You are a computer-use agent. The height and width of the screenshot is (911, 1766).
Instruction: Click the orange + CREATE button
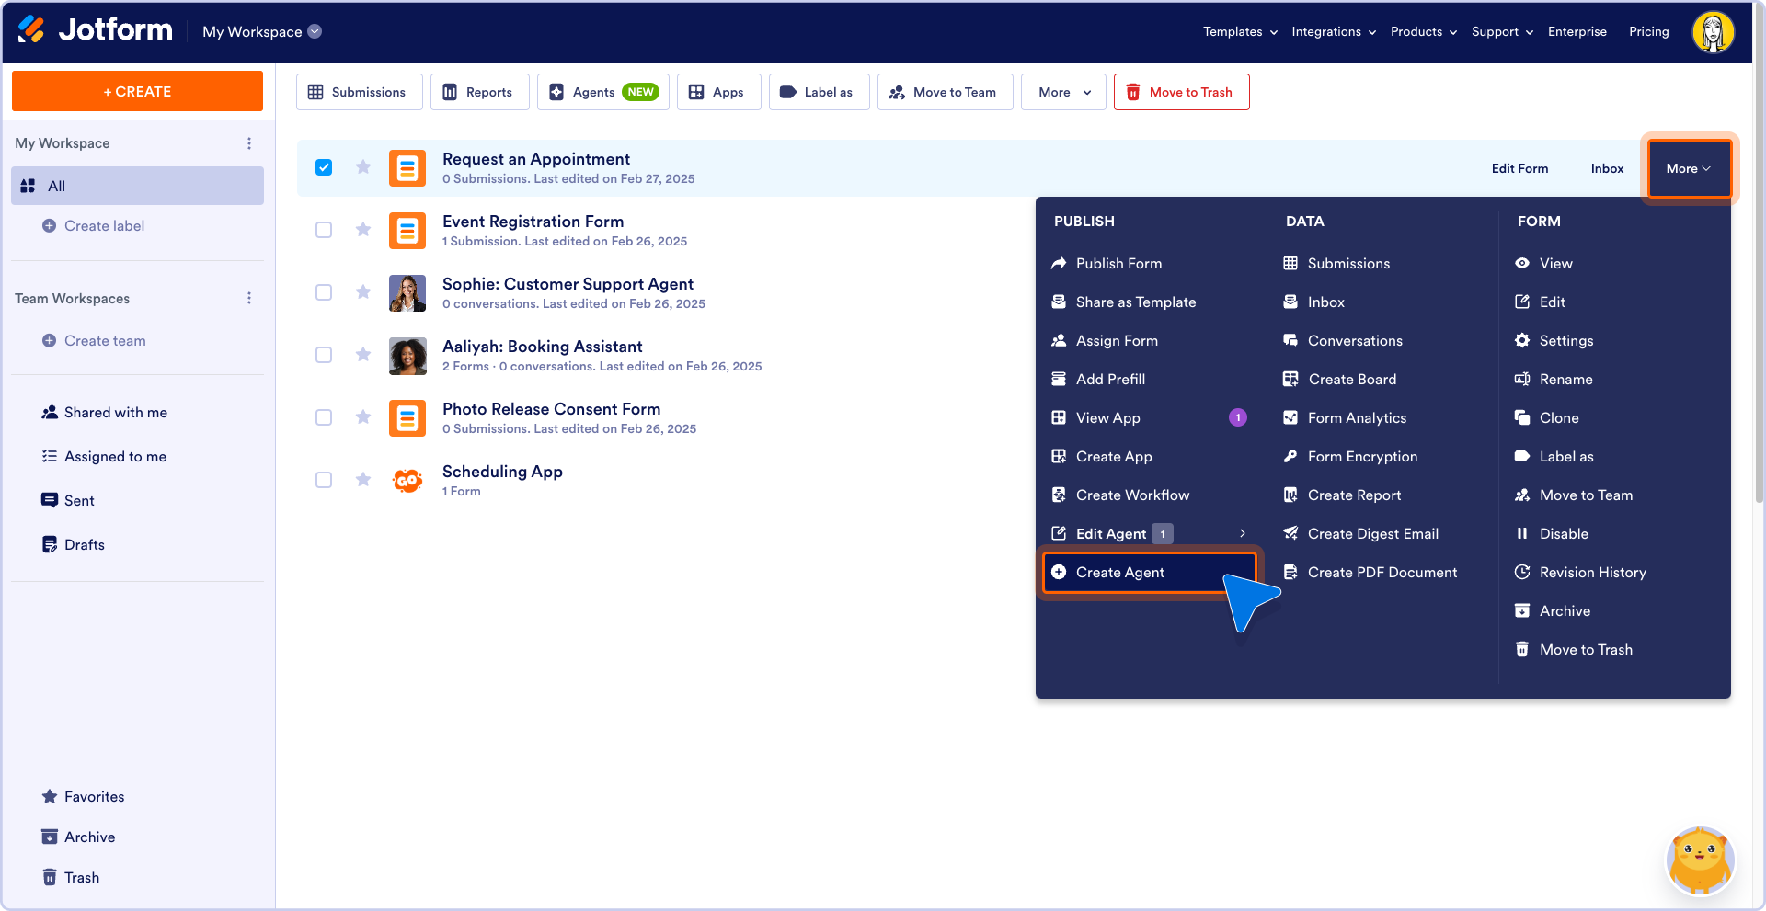coord(137,91)
